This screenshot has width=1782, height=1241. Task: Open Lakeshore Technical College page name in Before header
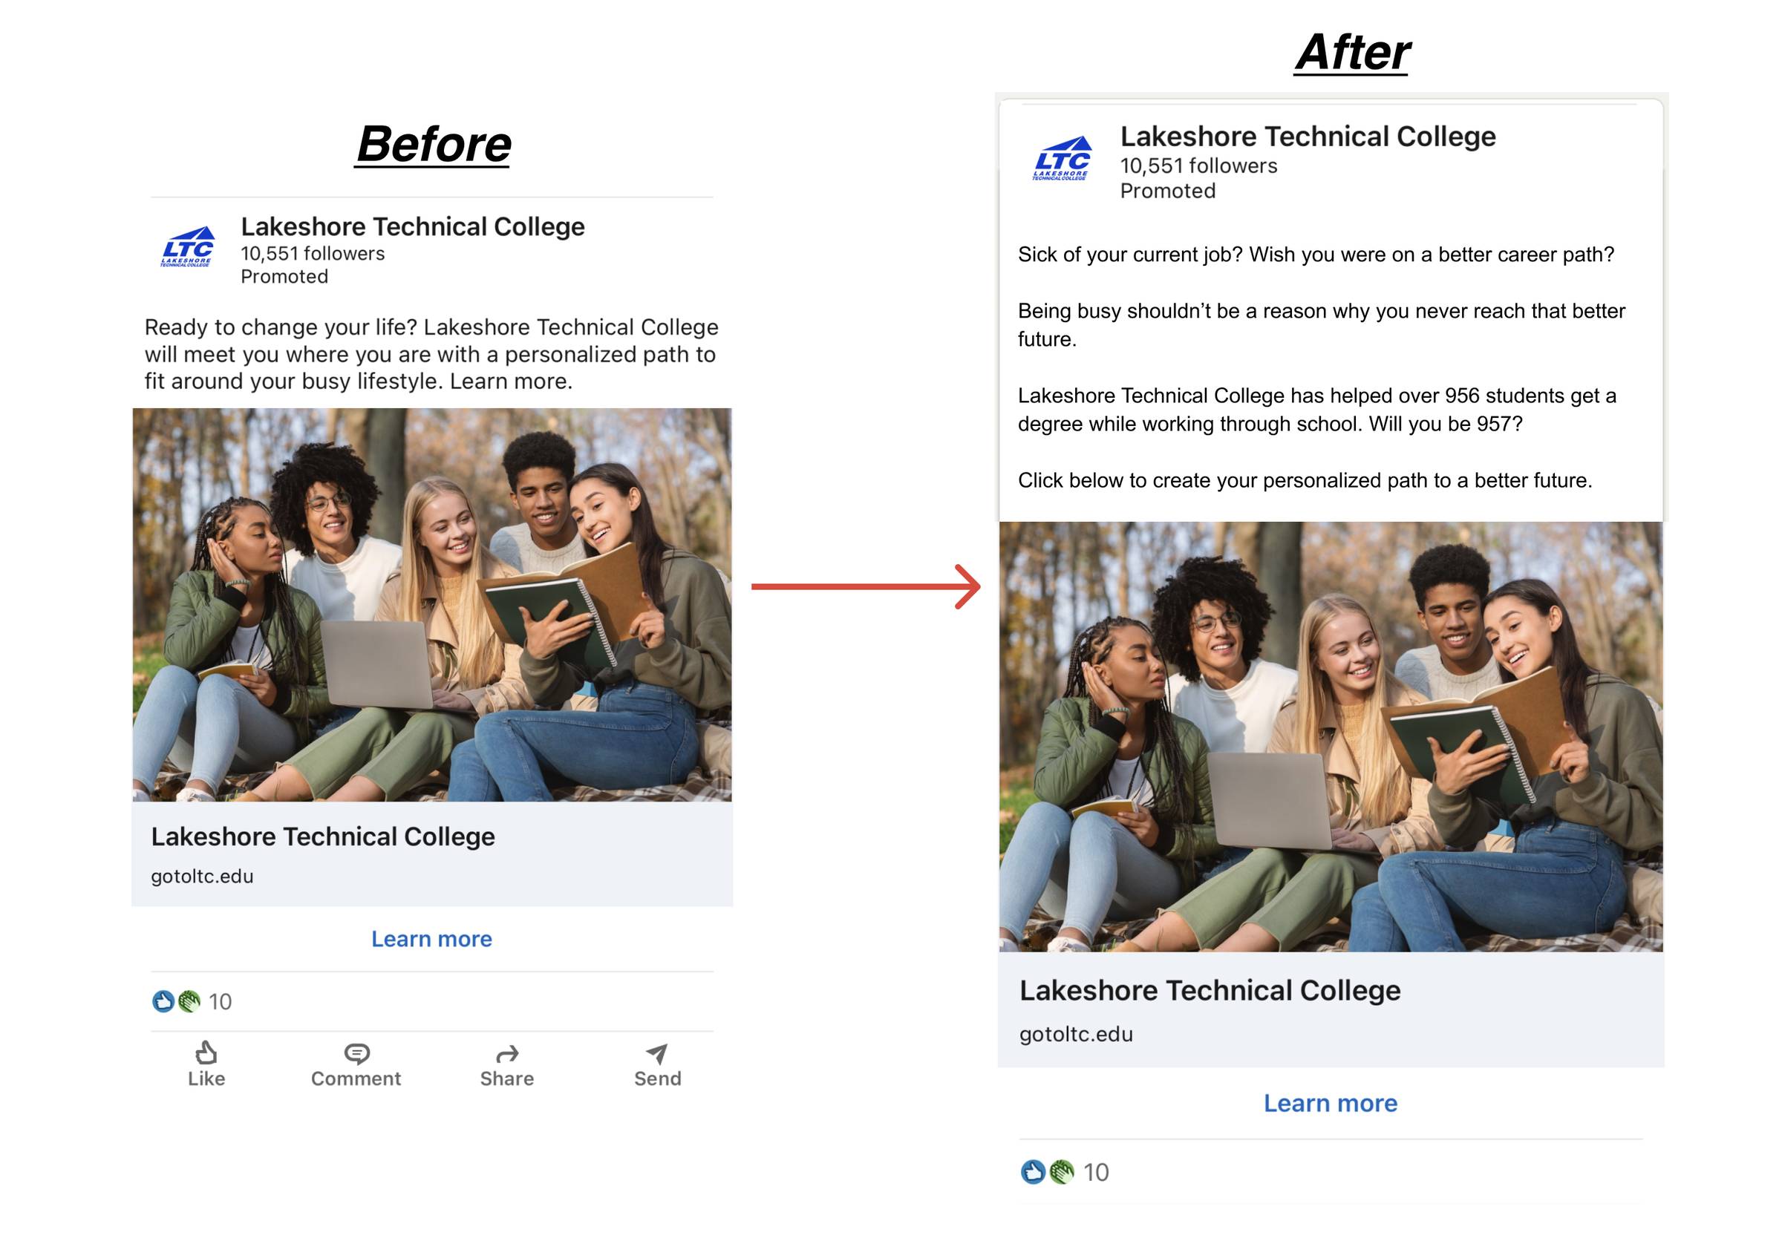412,226
